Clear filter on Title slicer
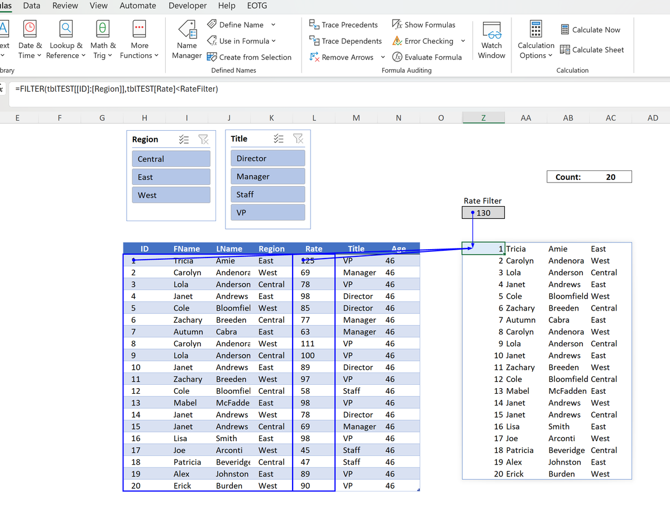The image size is (670, 530). (x=298, y=139)
